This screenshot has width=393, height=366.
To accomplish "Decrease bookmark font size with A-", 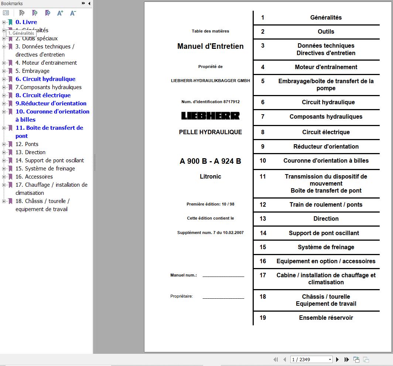I will [73, 13].
